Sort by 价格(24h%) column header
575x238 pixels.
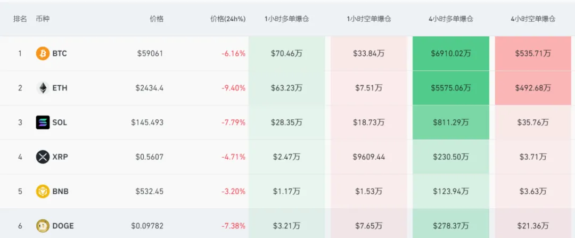point(228,19)
